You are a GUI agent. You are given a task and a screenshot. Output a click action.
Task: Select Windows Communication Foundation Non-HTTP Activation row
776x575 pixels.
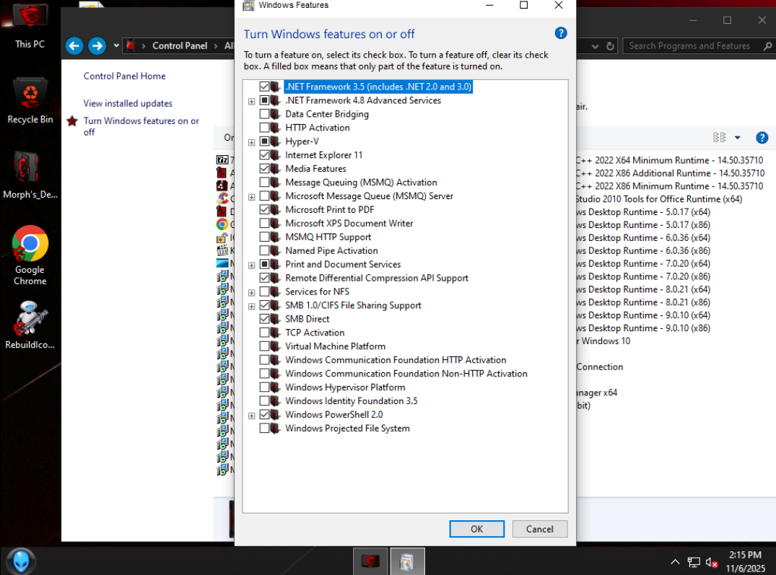tap(406, 374)
